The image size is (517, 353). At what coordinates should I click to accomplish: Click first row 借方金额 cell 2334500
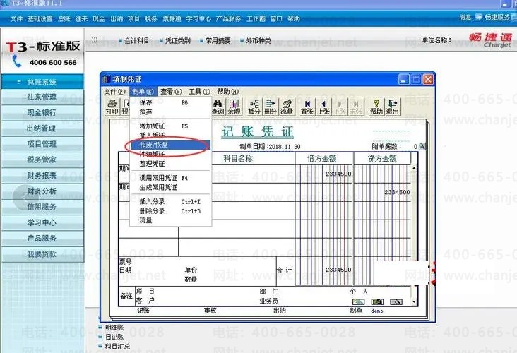[x=323, y=174]
